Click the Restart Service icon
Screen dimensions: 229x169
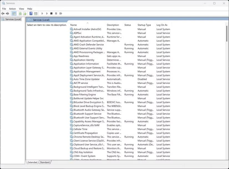coord(61,13)
